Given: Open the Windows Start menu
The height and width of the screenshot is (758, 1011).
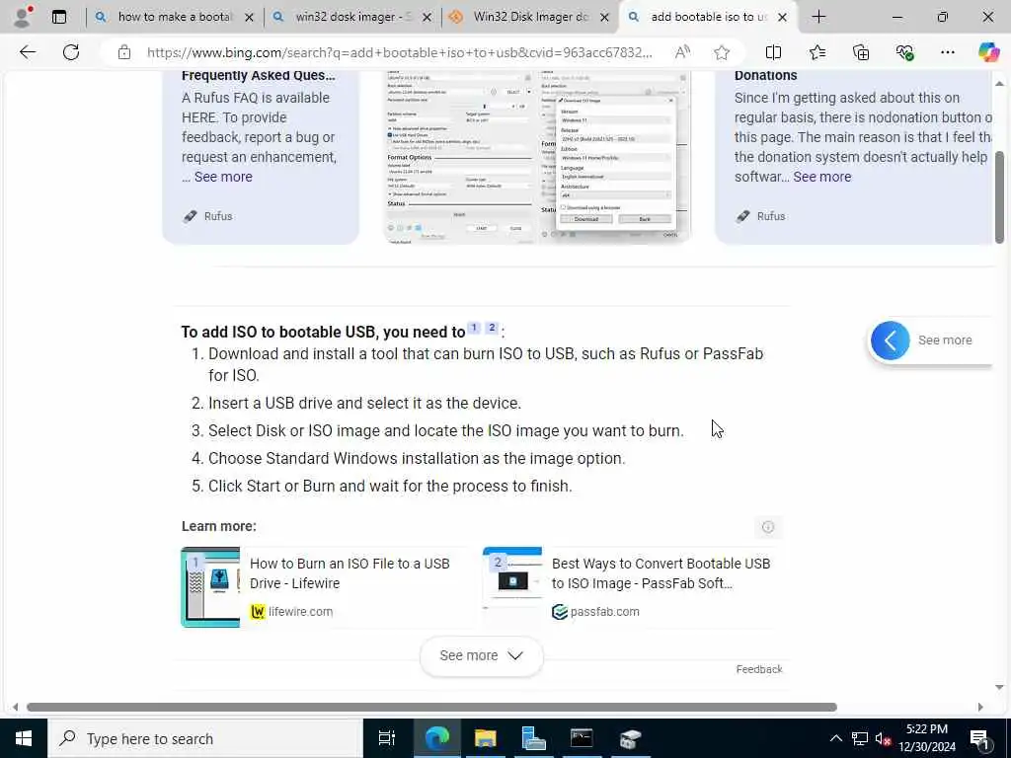Looking at the screenshot, I should pyautogui.click(x=24, y=738).
